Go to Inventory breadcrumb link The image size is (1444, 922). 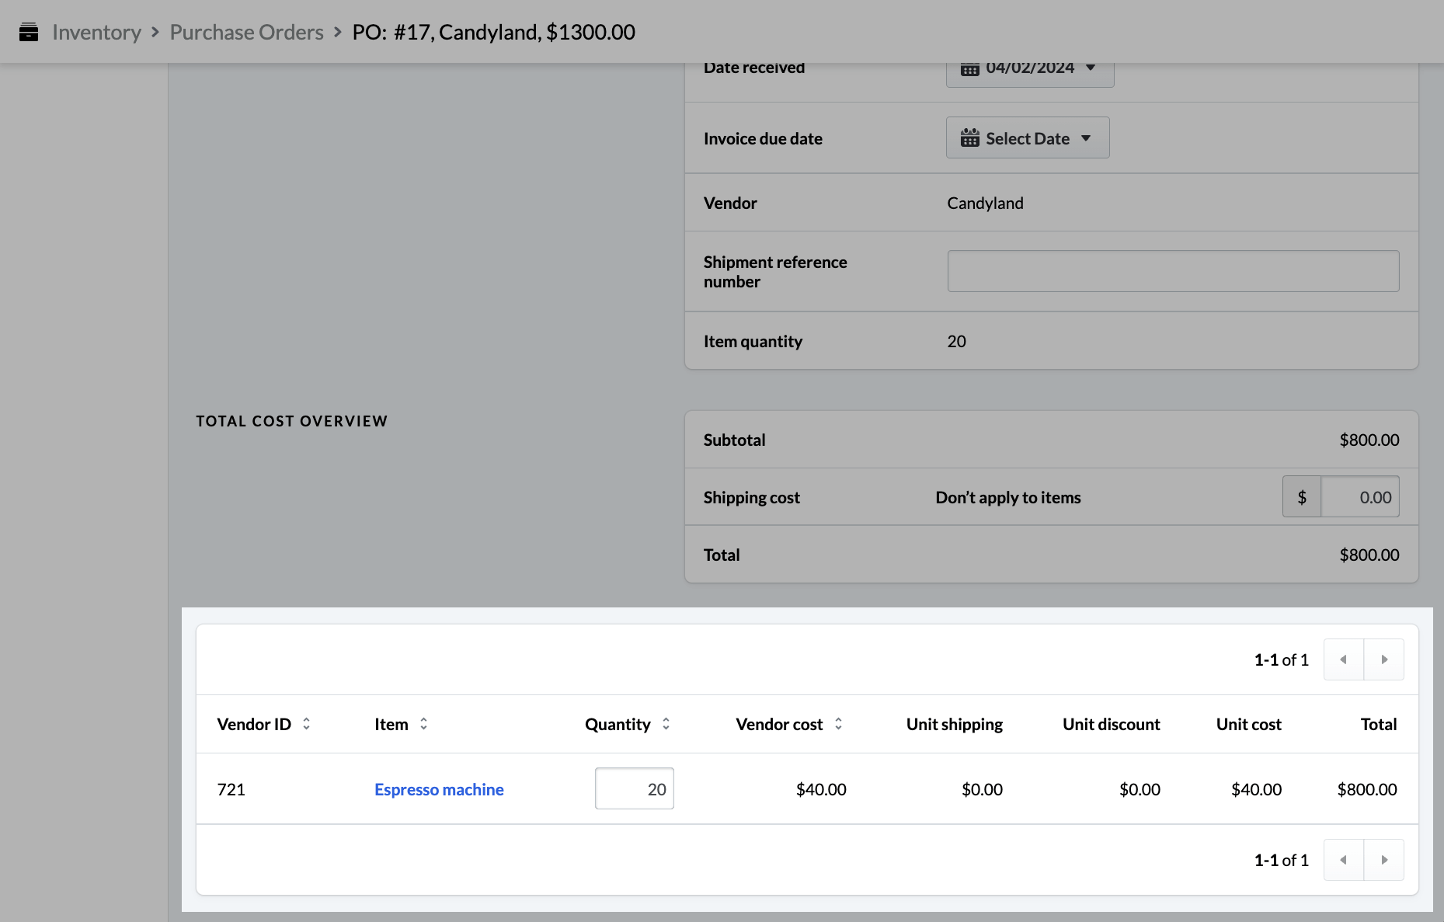pos(96,32)
